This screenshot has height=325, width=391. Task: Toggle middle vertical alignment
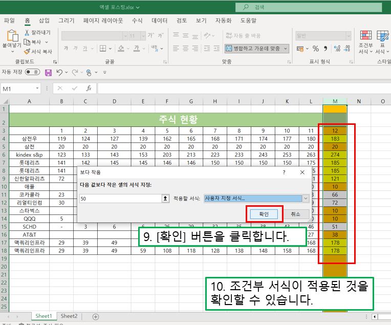(186, 35)
